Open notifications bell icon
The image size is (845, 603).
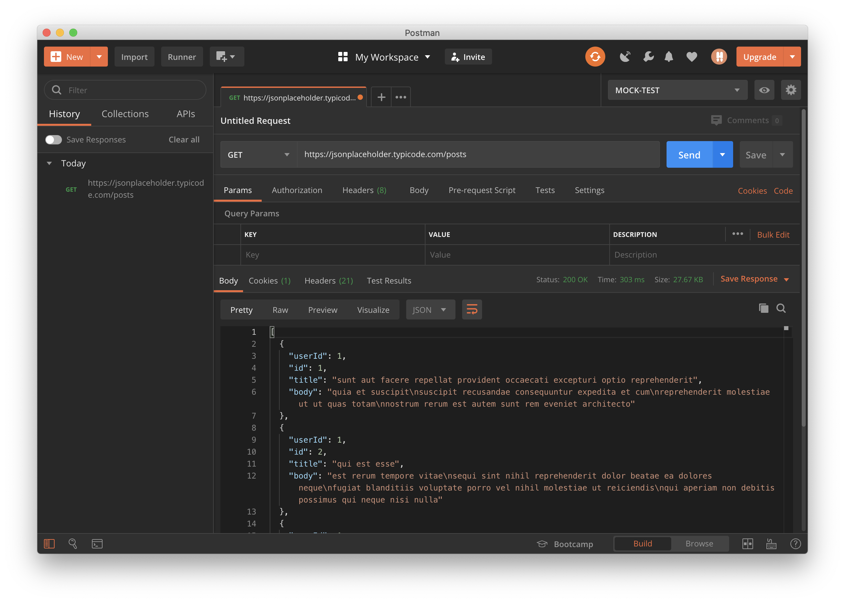tap(669, 57)
